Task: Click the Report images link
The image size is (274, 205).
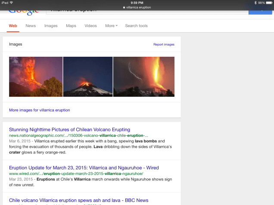Action: click(x=164, y=44)
